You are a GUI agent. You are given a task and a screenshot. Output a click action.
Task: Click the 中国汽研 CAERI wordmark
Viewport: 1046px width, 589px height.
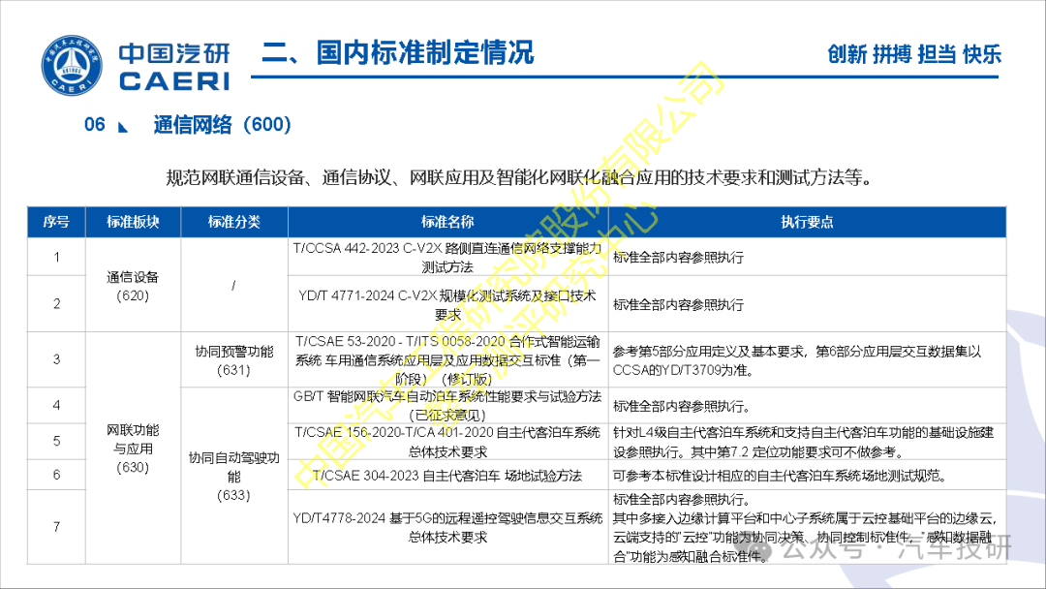[x=174, y=67]
